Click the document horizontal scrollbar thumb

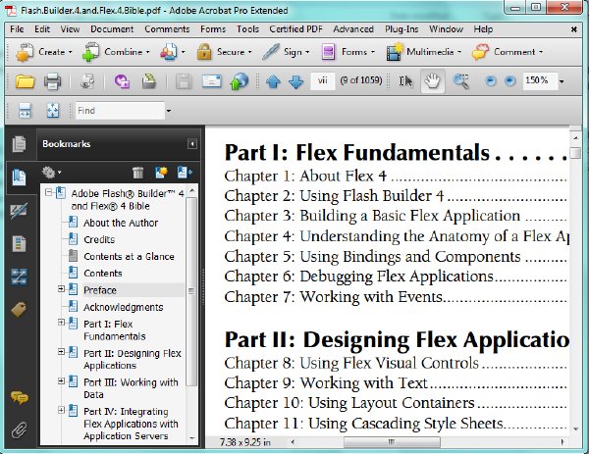pyautogui.click(x=392, y=442)
